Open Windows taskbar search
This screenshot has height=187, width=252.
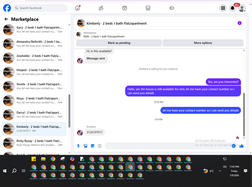[14, 171]
